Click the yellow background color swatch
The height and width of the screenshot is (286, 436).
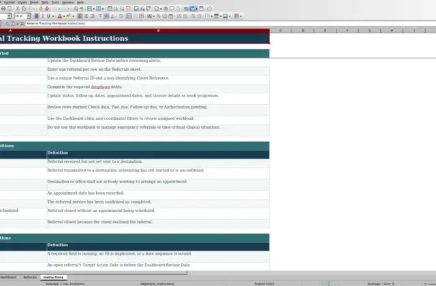coord(69,16)
